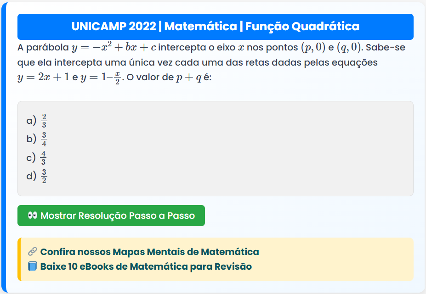Choose answer option b) 3/4

click(x=37, y=139)
